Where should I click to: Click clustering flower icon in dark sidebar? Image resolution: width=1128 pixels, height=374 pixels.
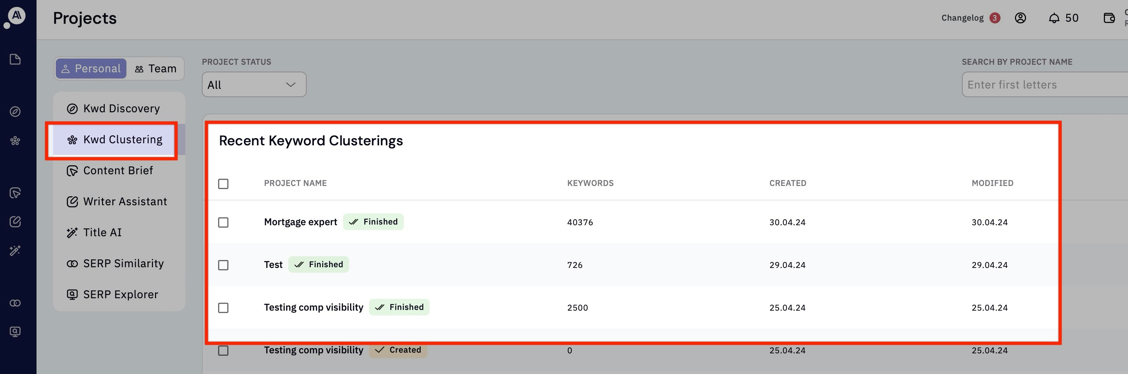coord(15,141)
